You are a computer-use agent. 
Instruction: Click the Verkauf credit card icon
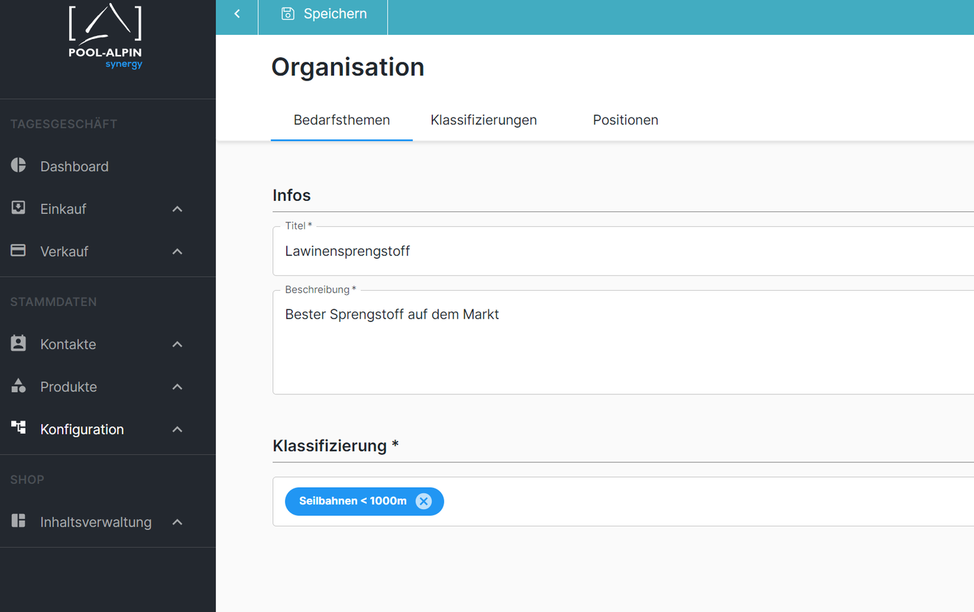click(19, 250)
